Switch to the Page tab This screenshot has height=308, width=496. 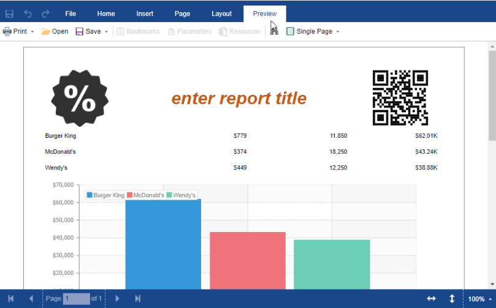pos(182,13)
